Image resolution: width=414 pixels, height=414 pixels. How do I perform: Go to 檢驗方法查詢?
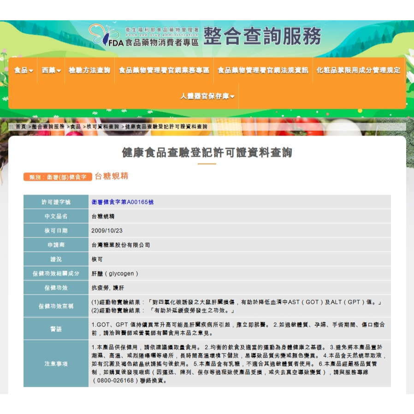pos(89,70)
